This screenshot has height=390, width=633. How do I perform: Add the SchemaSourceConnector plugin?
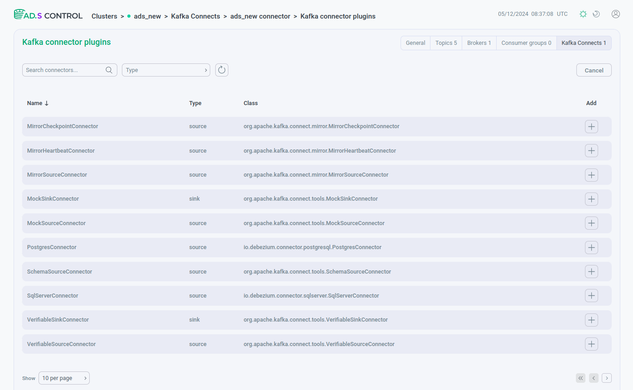tap(591, 271)
